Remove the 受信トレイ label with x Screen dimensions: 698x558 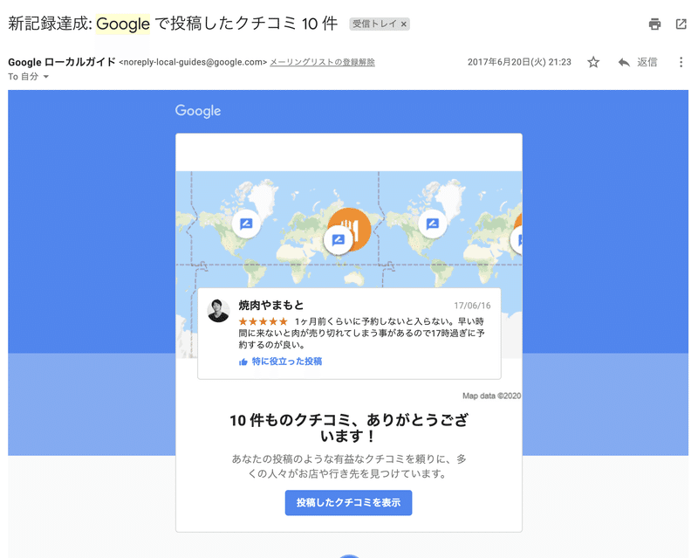pyautogui.click(x=404, y=24)
